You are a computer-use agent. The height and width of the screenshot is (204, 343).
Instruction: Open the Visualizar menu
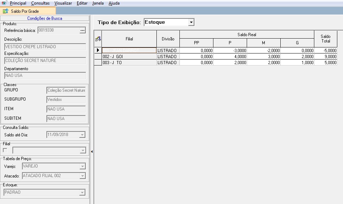pyautogui.click(x=63, y=3)
